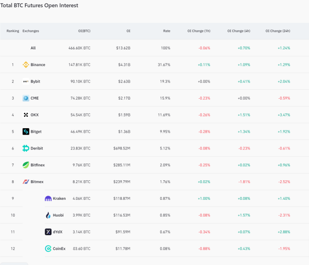Screen dimensions: 309x265
Task: Click the CoinEx logo icon
Action: coord(48,249)
